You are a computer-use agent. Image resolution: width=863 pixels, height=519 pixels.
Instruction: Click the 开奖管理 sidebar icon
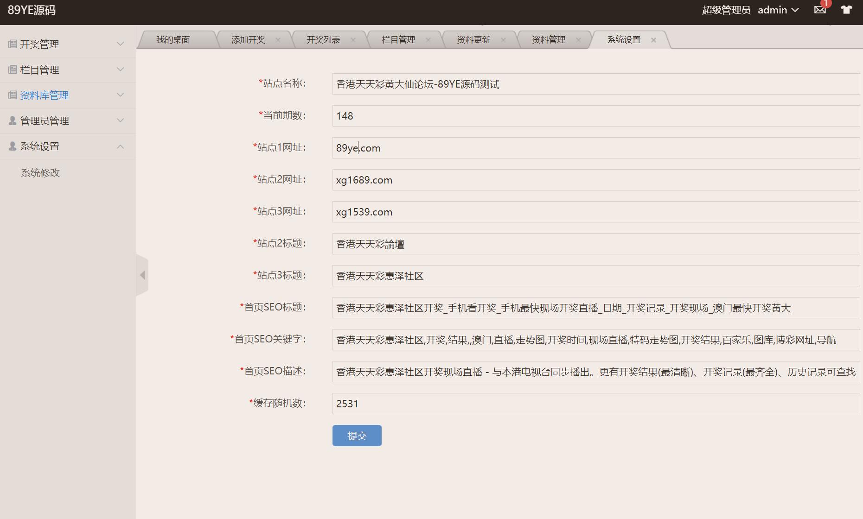pos(13,44)
